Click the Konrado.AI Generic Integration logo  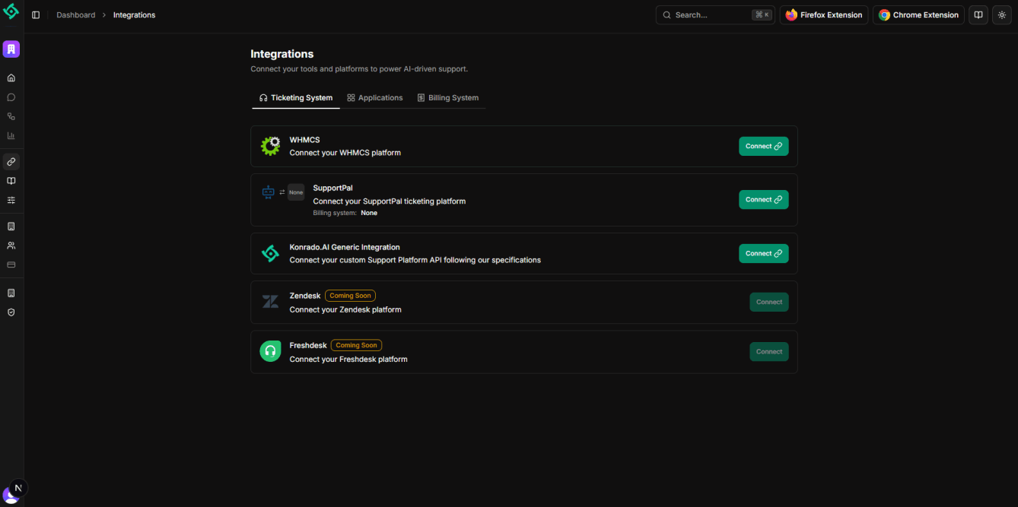click(270, 253)
